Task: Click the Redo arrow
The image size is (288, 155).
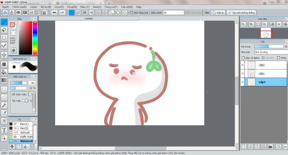Action: click(x=62, y=13)
